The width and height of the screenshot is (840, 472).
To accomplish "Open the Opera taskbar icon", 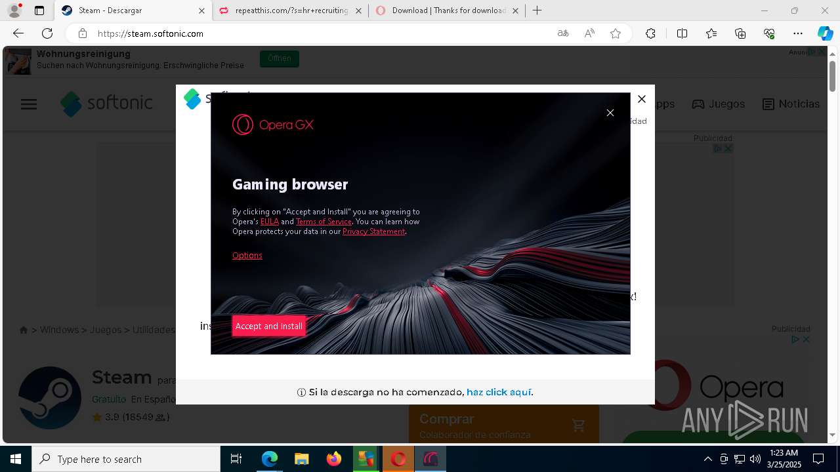I will [x=398, y=459].
